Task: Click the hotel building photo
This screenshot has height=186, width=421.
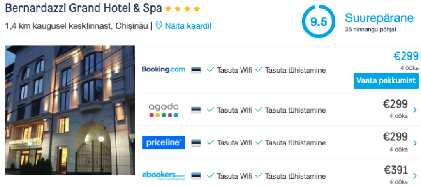Action: point(70,110)
